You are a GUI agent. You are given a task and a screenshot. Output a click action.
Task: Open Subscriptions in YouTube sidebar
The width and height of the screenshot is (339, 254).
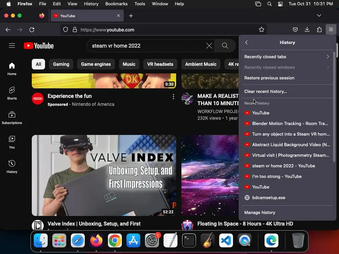coord(12,118)
